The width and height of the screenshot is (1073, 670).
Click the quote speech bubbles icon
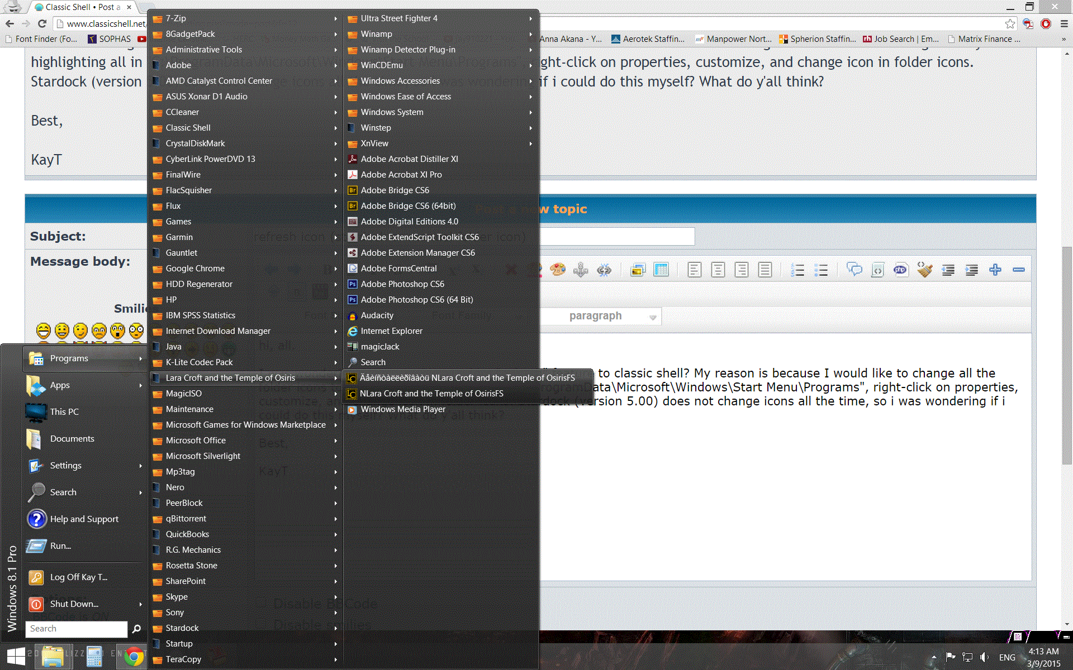(854, 270)
